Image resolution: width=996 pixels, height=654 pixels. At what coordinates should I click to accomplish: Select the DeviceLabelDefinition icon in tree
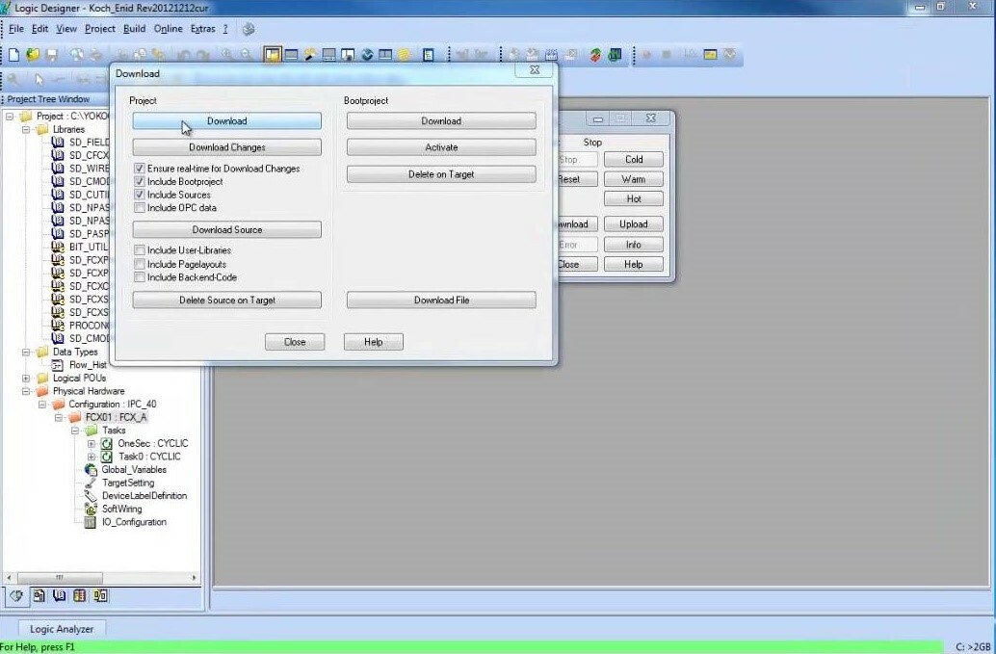[x=92, y=496]
